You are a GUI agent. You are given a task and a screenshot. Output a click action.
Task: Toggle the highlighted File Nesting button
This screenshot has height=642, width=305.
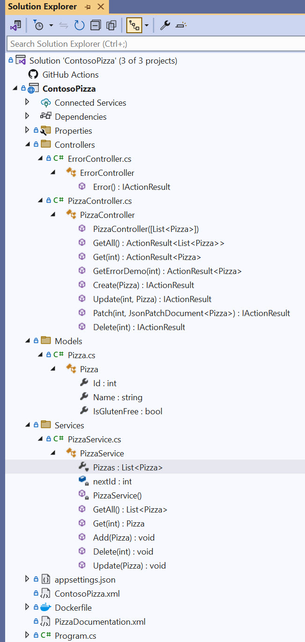tap(134, 25)
